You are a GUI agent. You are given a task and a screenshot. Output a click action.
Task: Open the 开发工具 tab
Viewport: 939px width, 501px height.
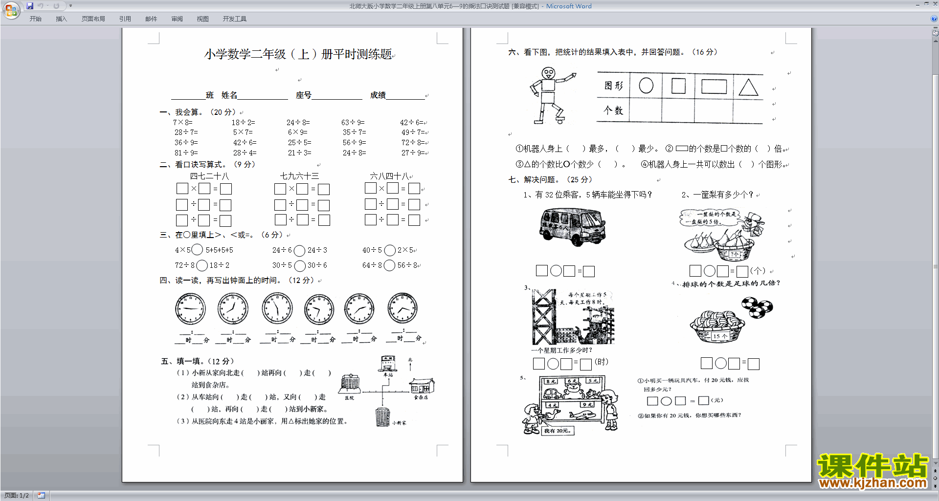(x=234, y=19)
